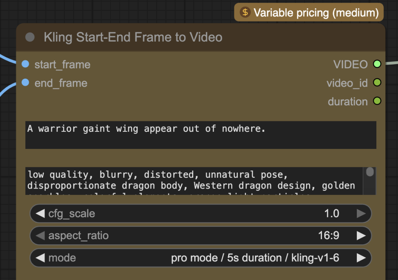
Task: Select previous aspect_ratio with left arrow
Action: click(x=40, y=236)
